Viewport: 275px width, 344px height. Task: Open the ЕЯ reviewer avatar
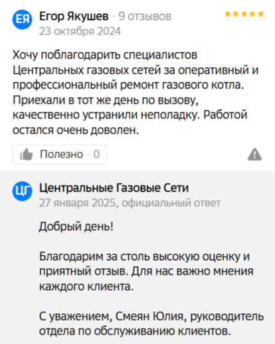coord(22,19)
